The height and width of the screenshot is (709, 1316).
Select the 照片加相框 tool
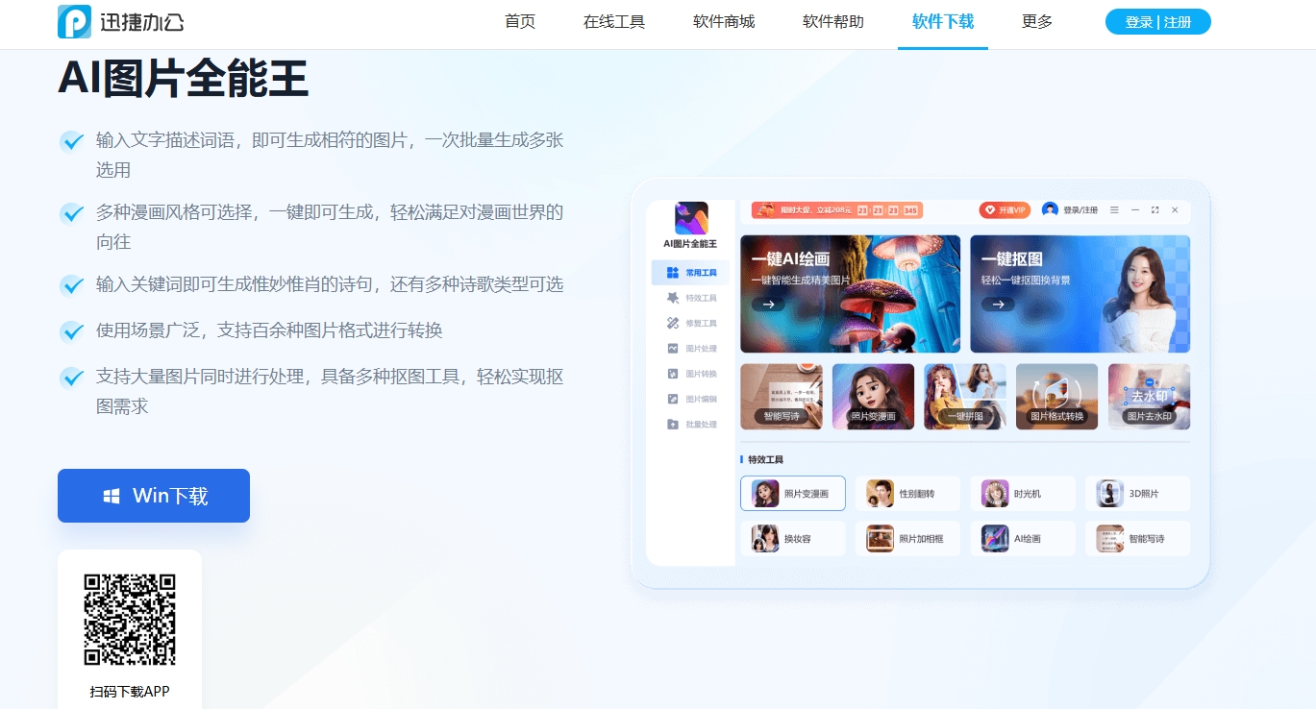[x=907, y=538]
